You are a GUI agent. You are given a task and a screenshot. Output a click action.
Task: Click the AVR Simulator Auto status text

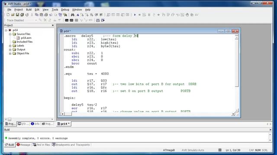193,150
